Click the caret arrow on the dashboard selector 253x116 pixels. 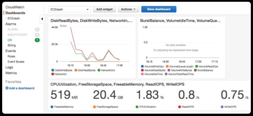88,10
